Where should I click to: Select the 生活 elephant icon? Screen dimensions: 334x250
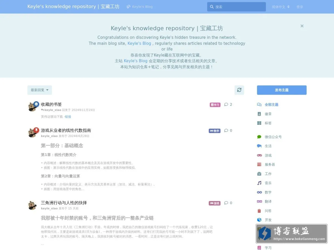[259, 146]
